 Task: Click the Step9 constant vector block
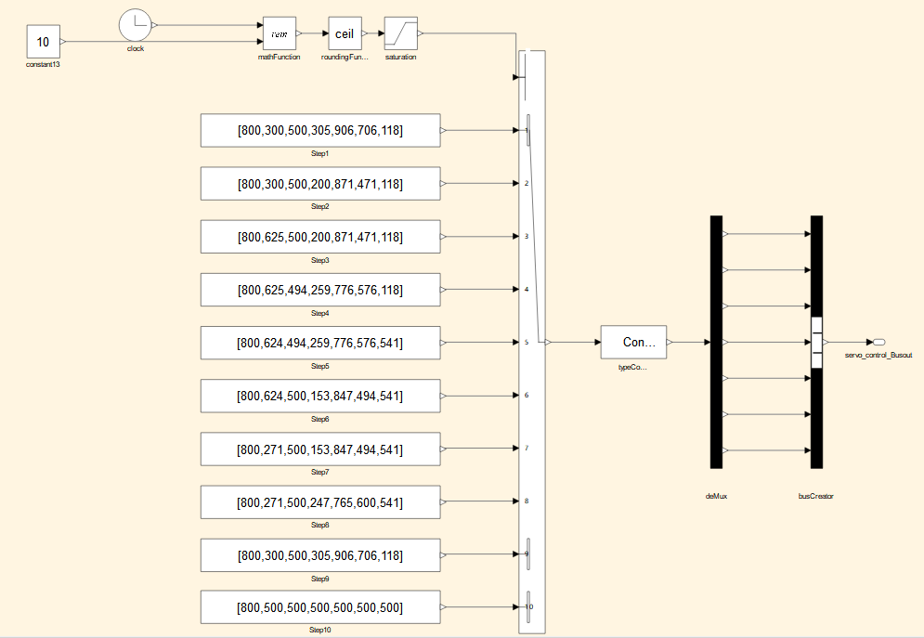pos(320,554)
